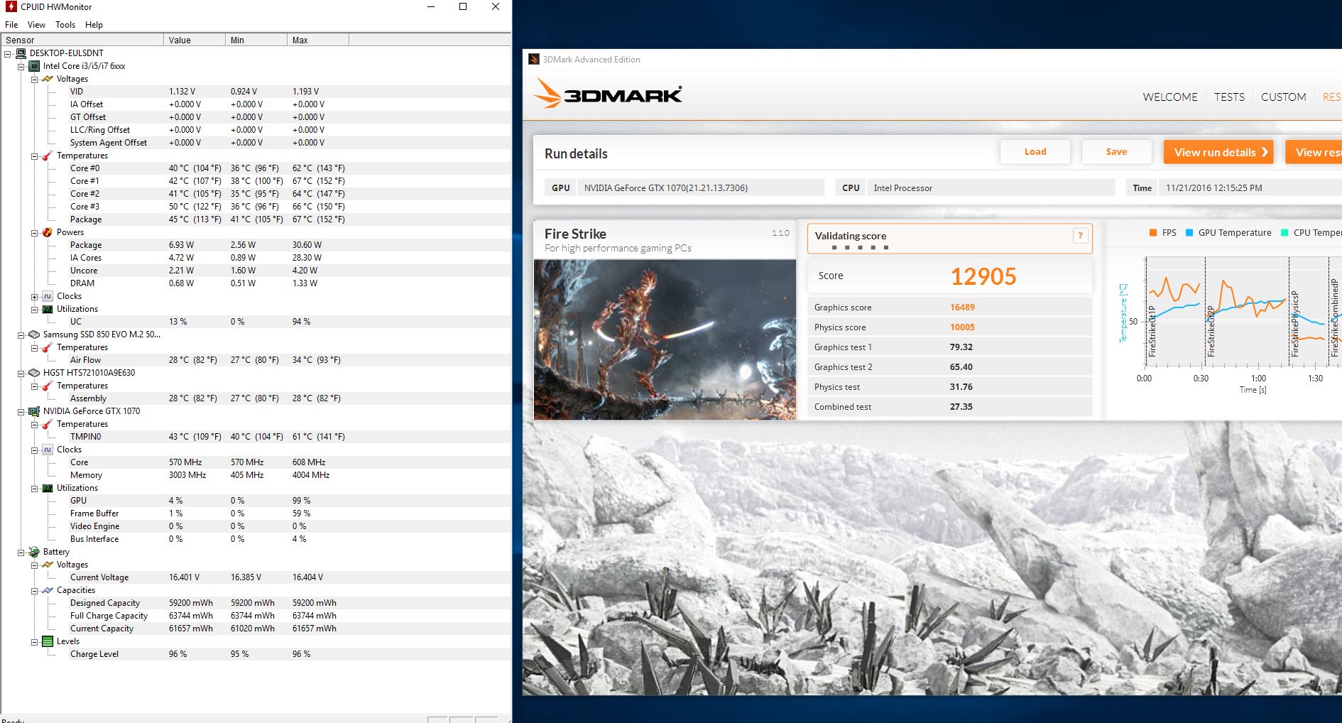Viewport: 1342px width, 723px height.
Task: Click the Min column header
Action: pos(256,40)
